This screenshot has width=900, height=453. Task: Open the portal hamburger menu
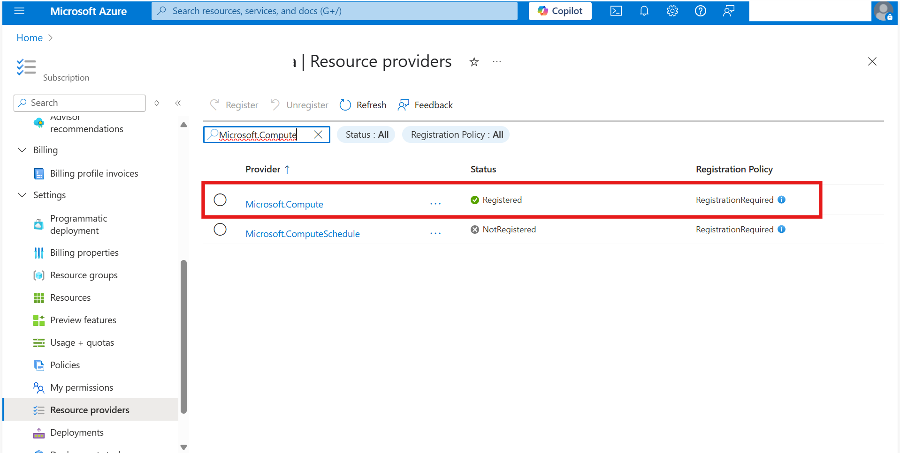pos(19,11)
